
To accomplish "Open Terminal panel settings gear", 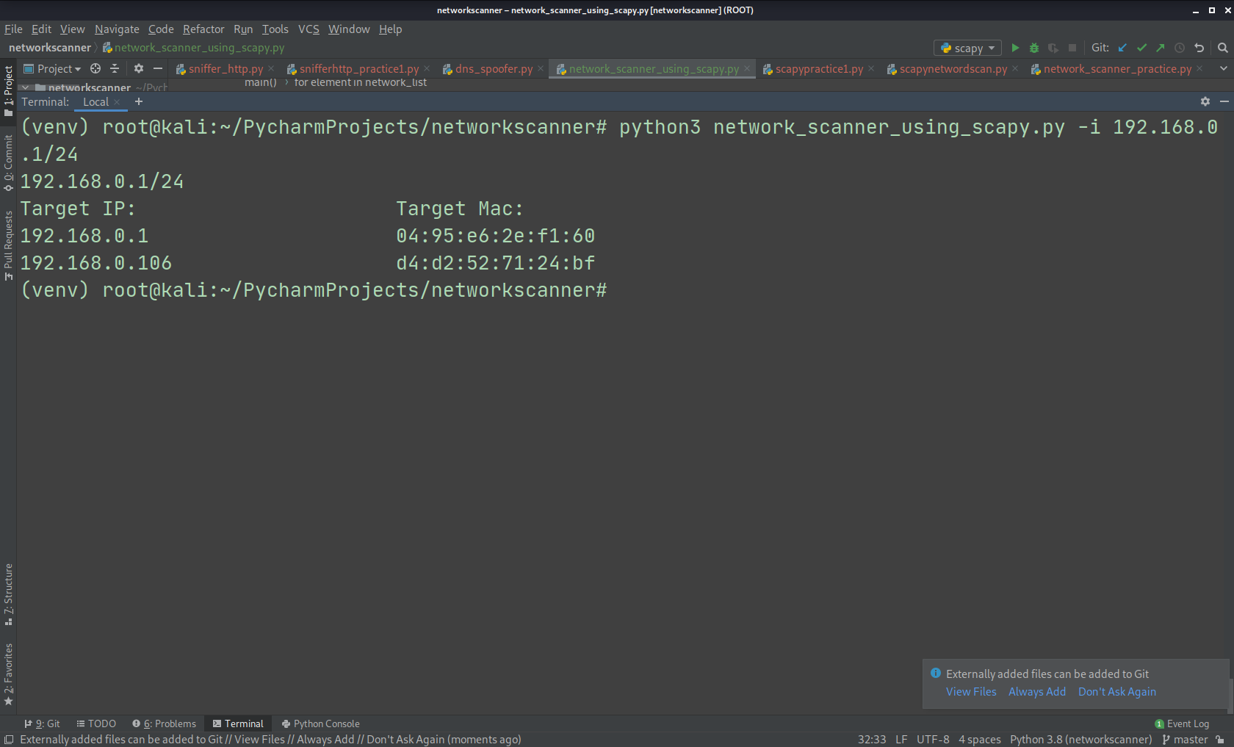I will click(x=1205, y=101).
